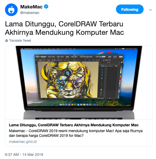The height and width of the screenshot is (159, 156).
Task: Click the Safari compass icon in pictured Dock
Action: 66,105
